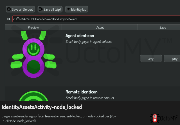Click the IdentityAssetsActivity-node_locked heading
180x125 pixels.
42,107
